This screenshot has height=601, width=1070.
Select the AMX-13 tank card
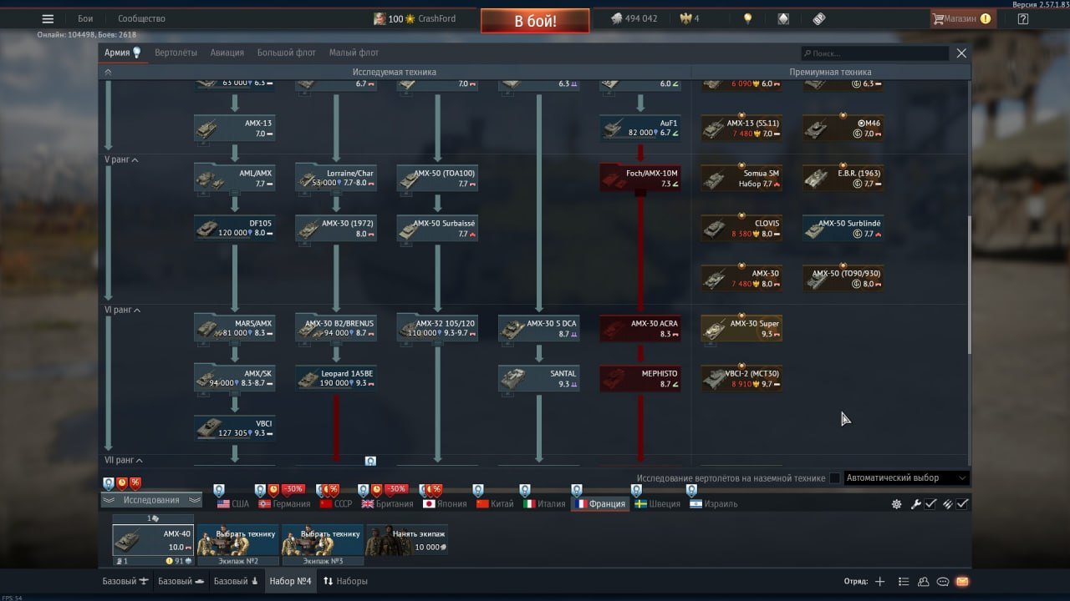tap(234, 129)
